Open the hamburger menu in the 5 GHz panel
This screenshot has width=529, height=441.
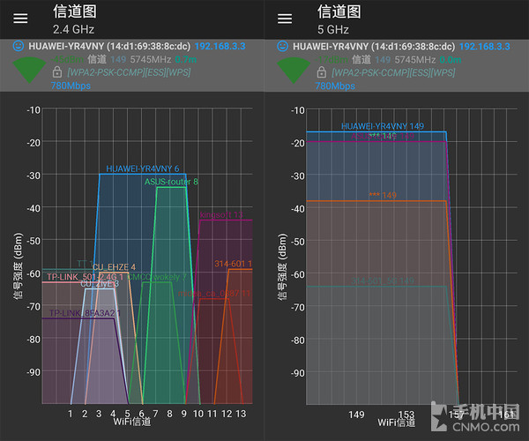click(285, 19)
